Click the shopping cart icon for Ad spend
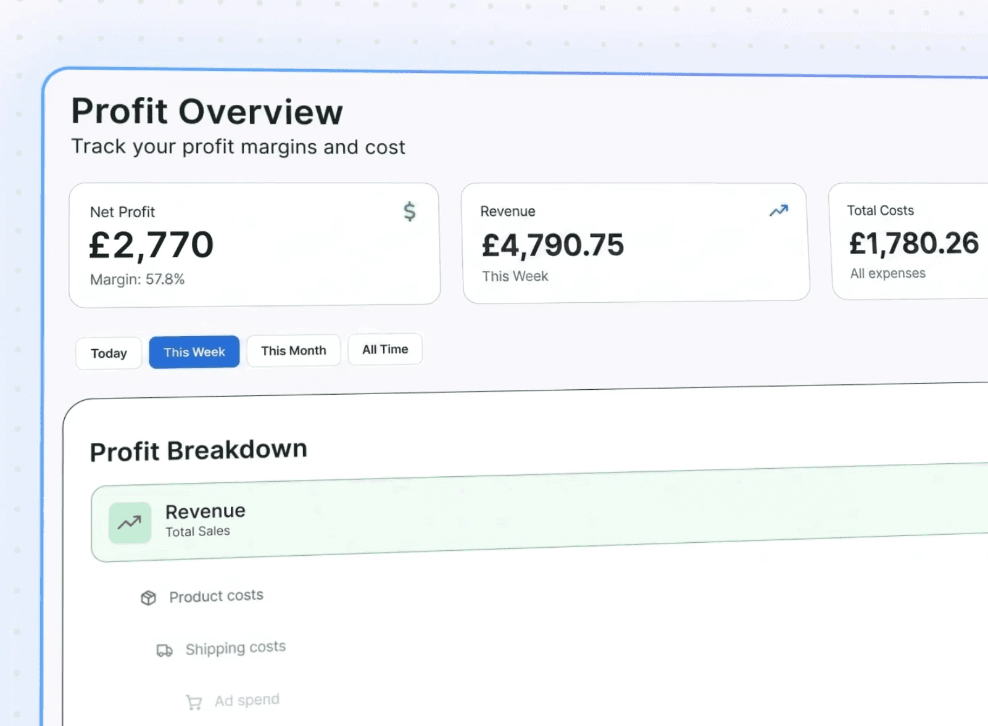988x726 pixels. point(193,702)
